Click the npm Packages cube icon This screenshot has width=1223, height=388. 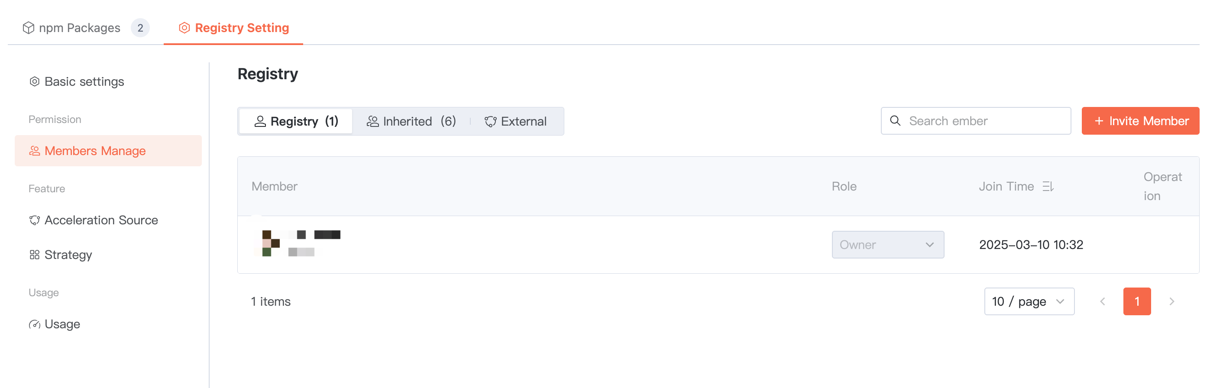pos(29,28)
